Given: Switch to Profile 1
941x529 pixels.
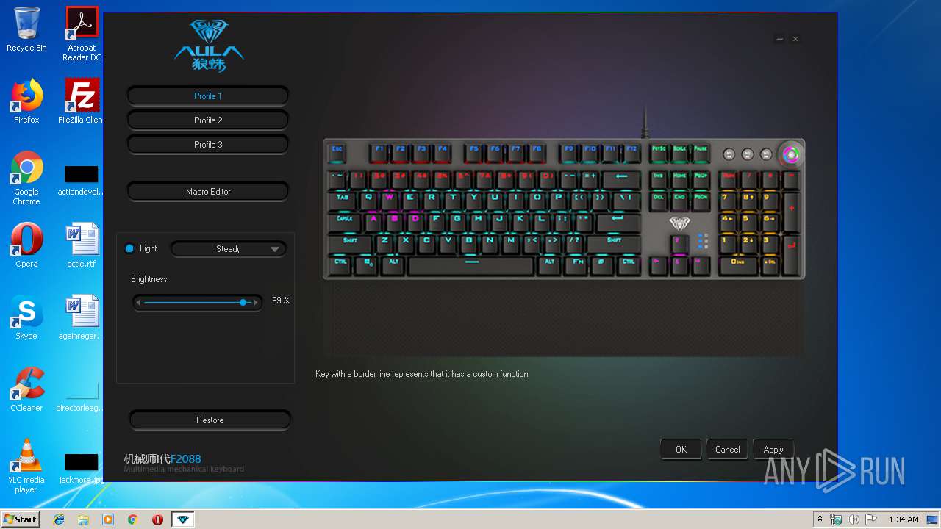Looking at the screenshot, I should point(207,96).
